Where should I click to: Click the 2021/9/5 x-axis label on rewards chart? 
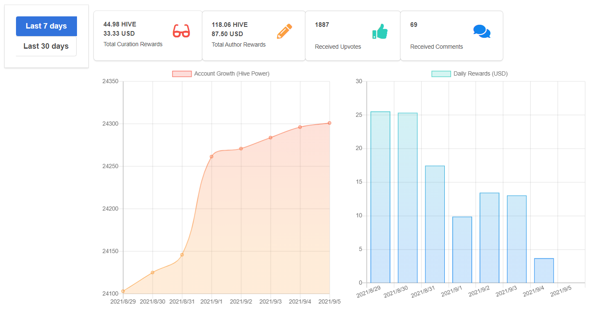click(561, 291)
